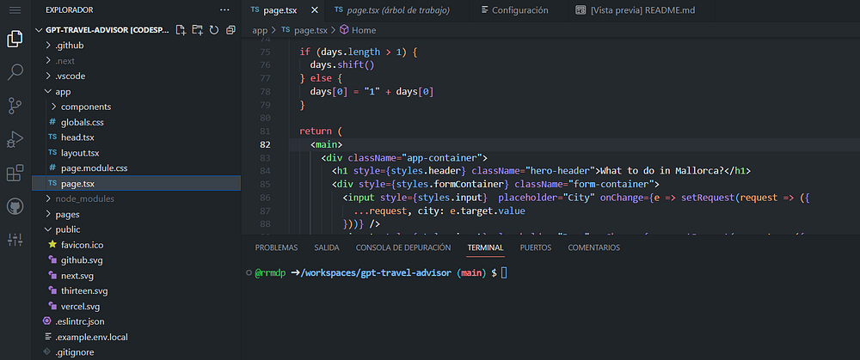Viewport: 860px width, 360px height.
Task: Open the hamburger menu icon
Action: (x=15, y=9)
